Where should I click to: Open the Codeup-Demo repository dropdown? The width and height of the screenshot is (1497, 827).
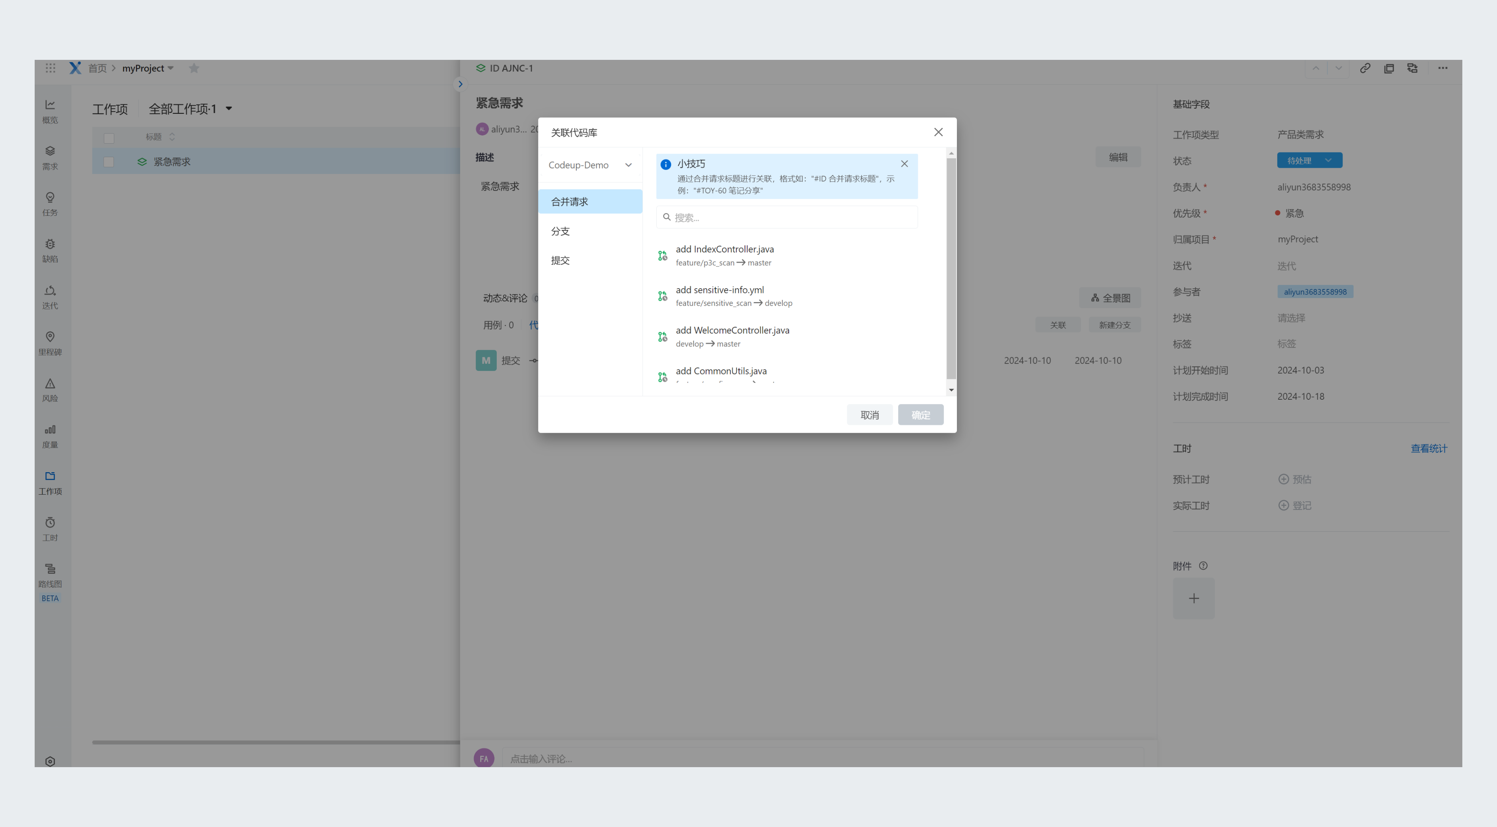tap(590, 165)
